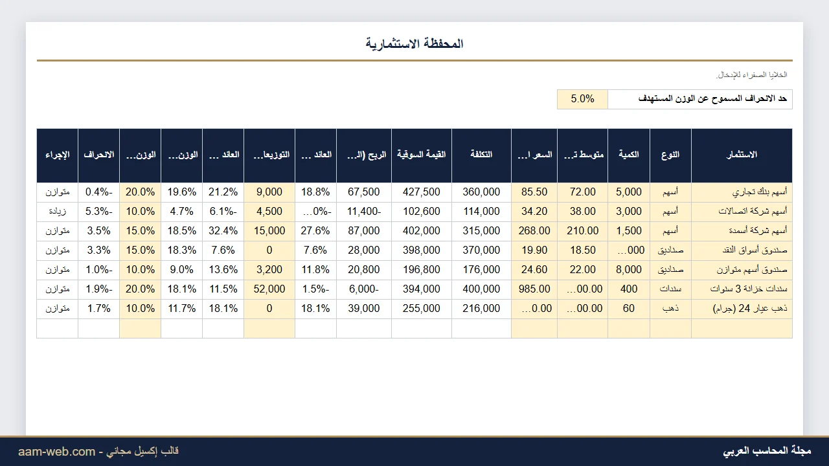Click the dividends cell showing 52,000
829x466 pixels.
[x=269, y=289]
